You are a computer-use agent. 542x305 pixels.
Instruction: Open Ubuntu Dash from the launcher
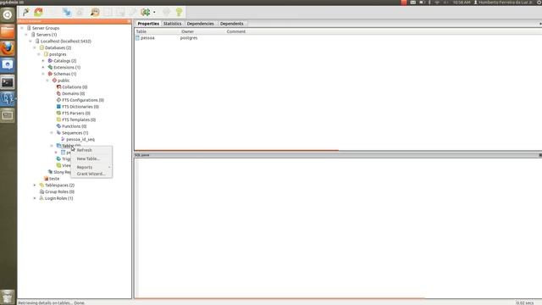8,15
